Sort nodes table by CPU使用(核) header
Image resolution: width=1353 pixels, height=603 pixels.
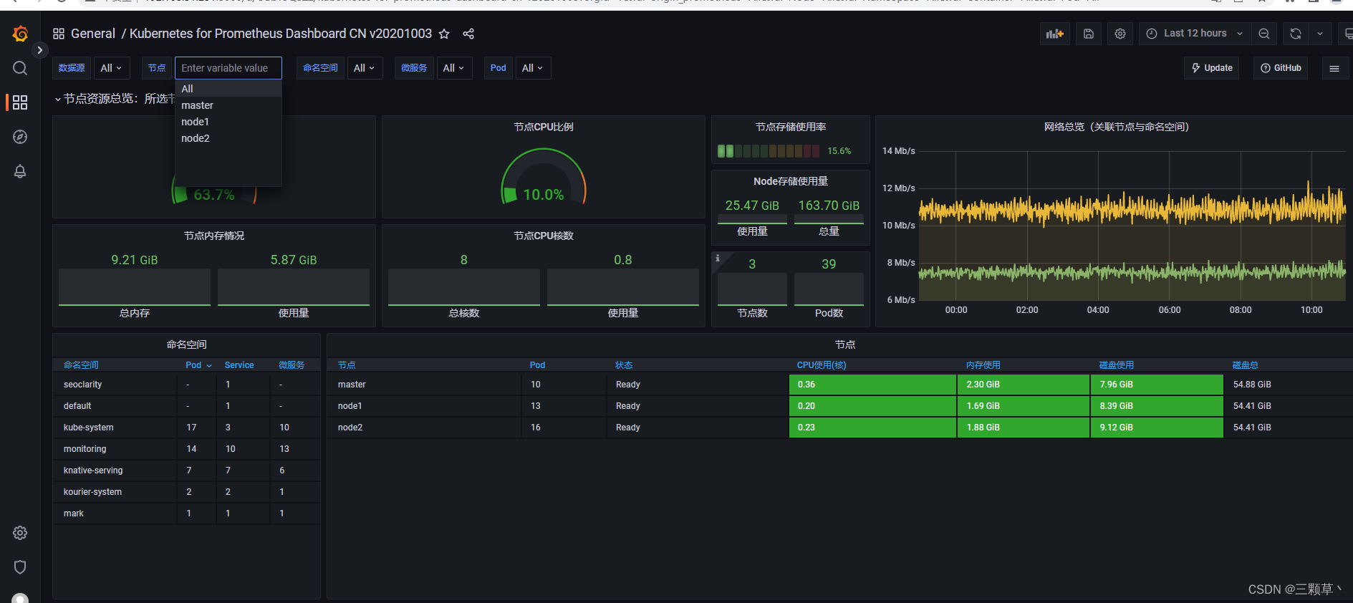[x=822, y=365]
